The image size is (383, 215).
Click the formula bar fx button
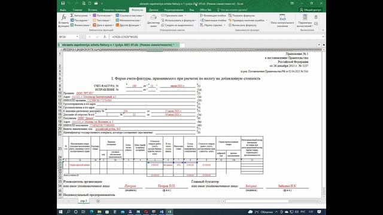pyautogui.click(x=105, y=37)
